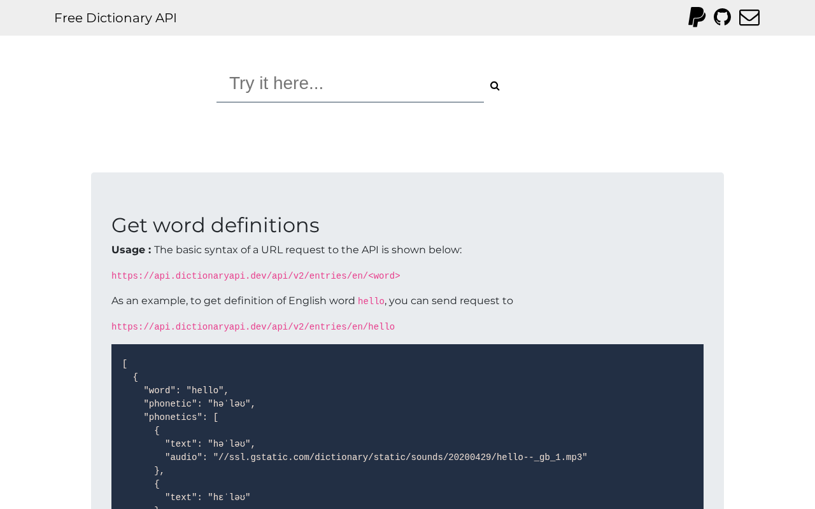Click the "phonetic" JSON line

coord(199,404)
